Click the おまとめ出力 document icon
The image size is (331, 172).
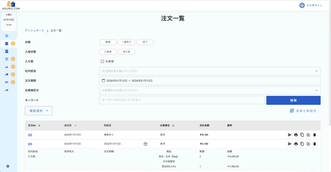292,111
